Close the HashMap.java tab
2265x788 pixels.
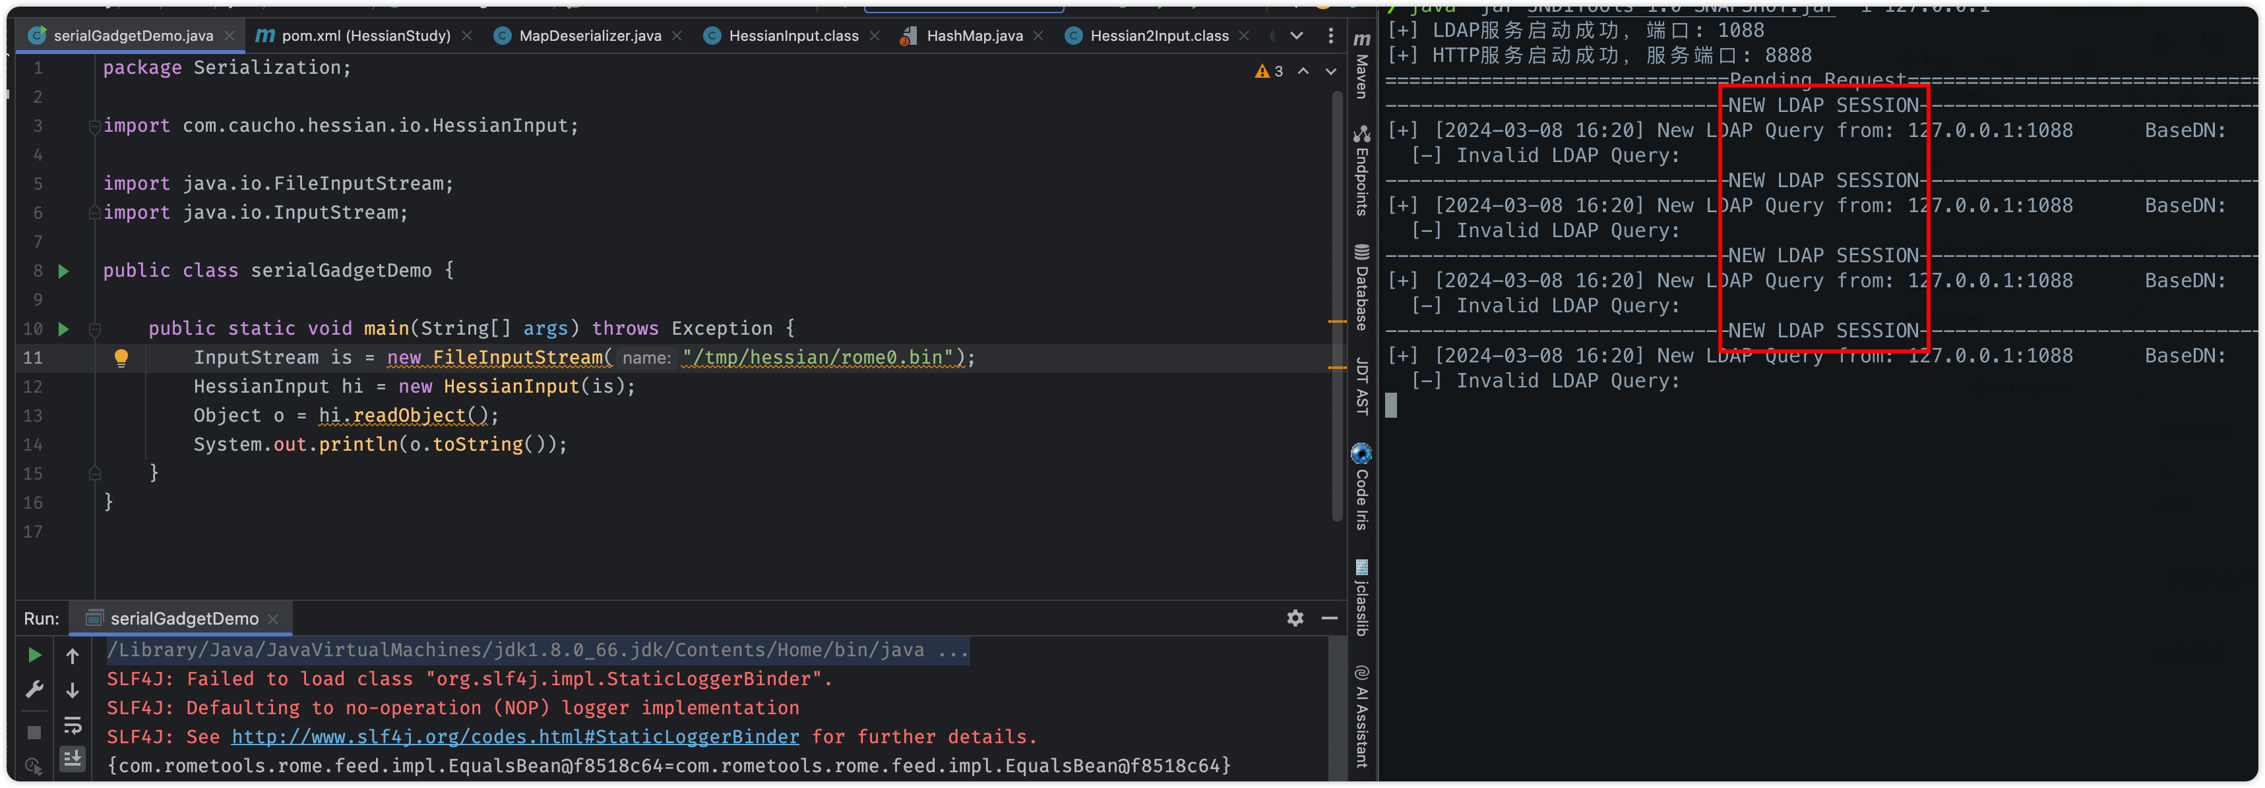1038,36
